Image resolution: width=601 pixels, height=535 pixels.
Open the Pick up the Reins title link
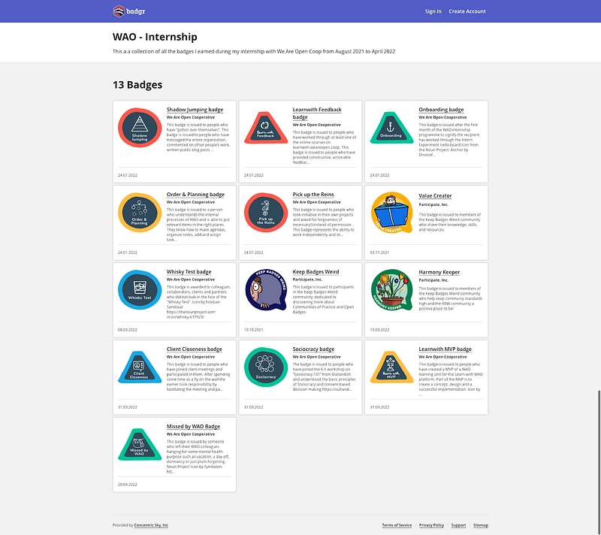pos(313,195)
